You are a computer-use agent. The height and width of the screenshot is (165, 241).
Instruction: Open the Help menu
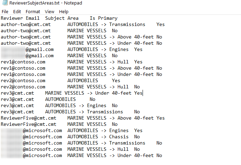64,12
